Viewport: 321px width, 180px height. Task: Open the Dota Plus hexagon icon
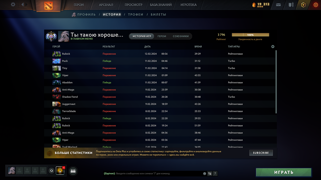coord(303,5)
